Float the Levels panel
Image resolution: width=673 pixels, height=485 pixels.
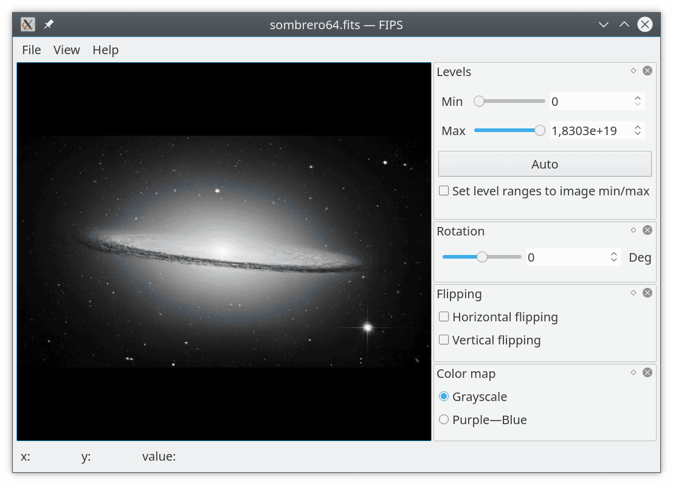tap(633, 71)
